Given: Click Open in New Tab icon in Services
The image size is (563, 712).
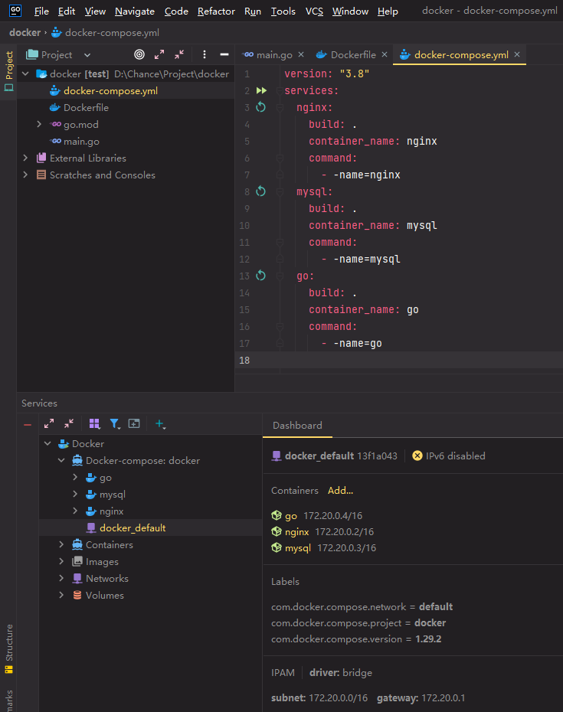Looking at the screenshot, I should (134, 423).
